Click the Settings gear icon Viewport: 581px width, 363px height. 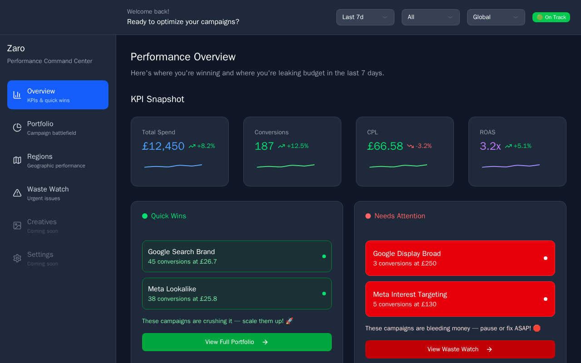pyautogui.click(x=17, y=258)
